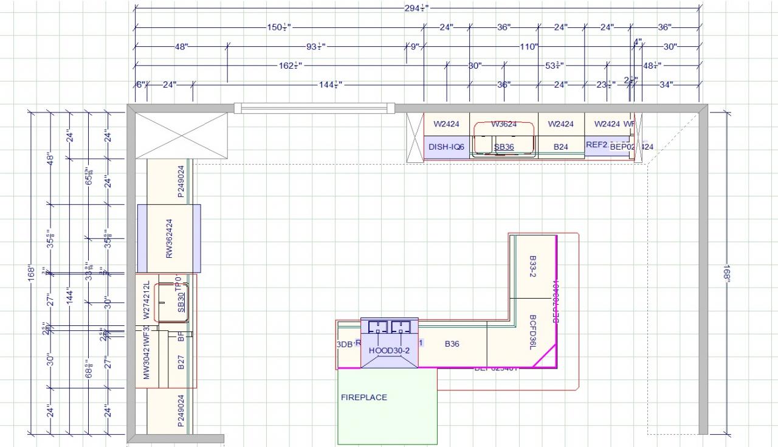Select the B27 base cabinet

tap(181, 365)
